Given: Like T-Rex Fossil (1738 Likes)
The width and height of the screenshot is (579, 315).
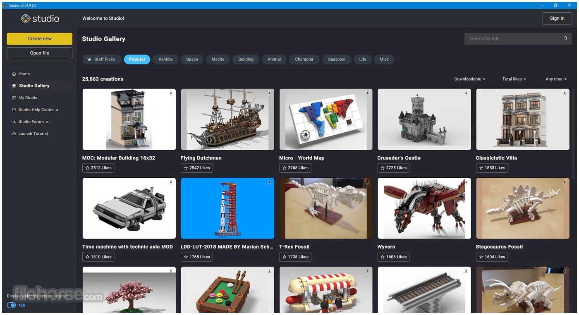Looking at the screenshot, I should pyautogui.click(x=295, y=257).
